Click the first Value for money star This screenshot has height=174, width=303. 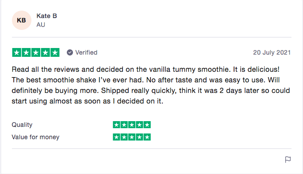point(116,137)
